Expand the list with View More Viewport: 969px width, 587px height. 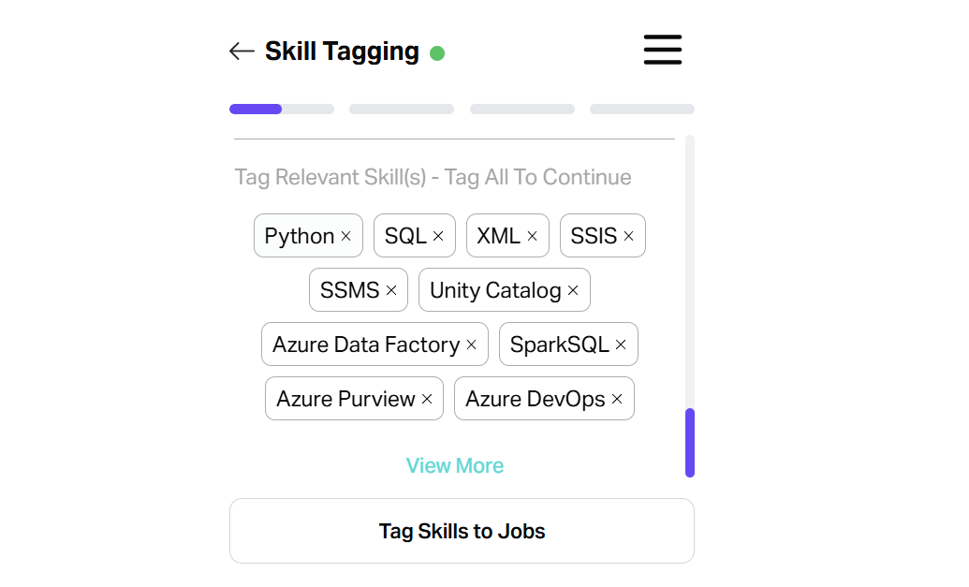[455, 465]
